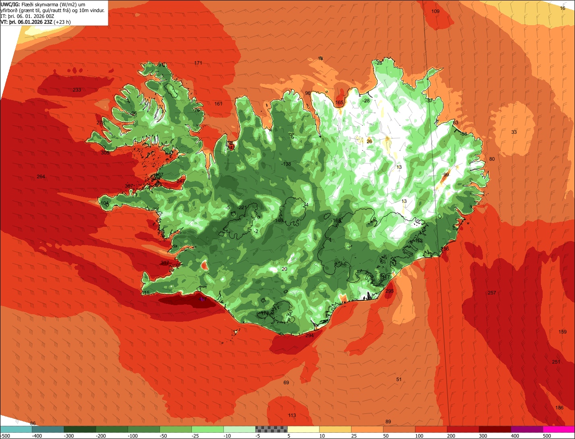Click the red swatch between 200 and 300
Viewport: 575px width, 439px height.
(463, 429)
